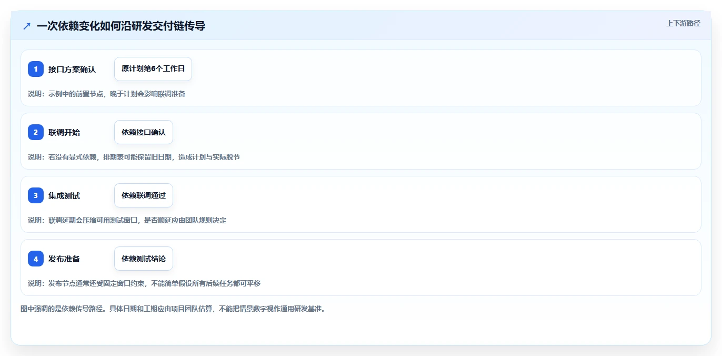The image size is (722, 356).
Task: Select the 接口方案确认 step name
Action: [72, 69]
